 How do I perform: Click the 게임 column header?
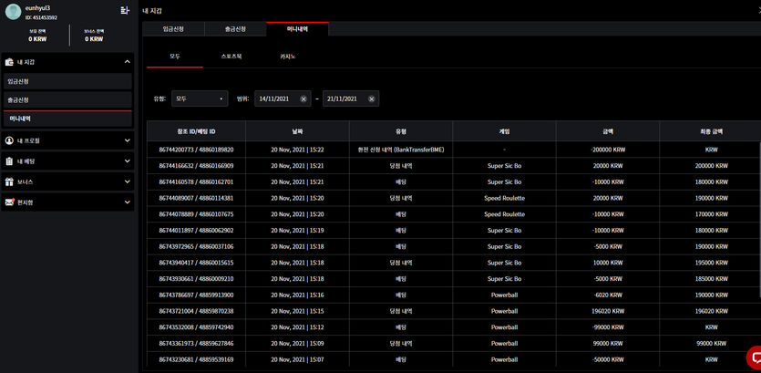click(504, 131)
